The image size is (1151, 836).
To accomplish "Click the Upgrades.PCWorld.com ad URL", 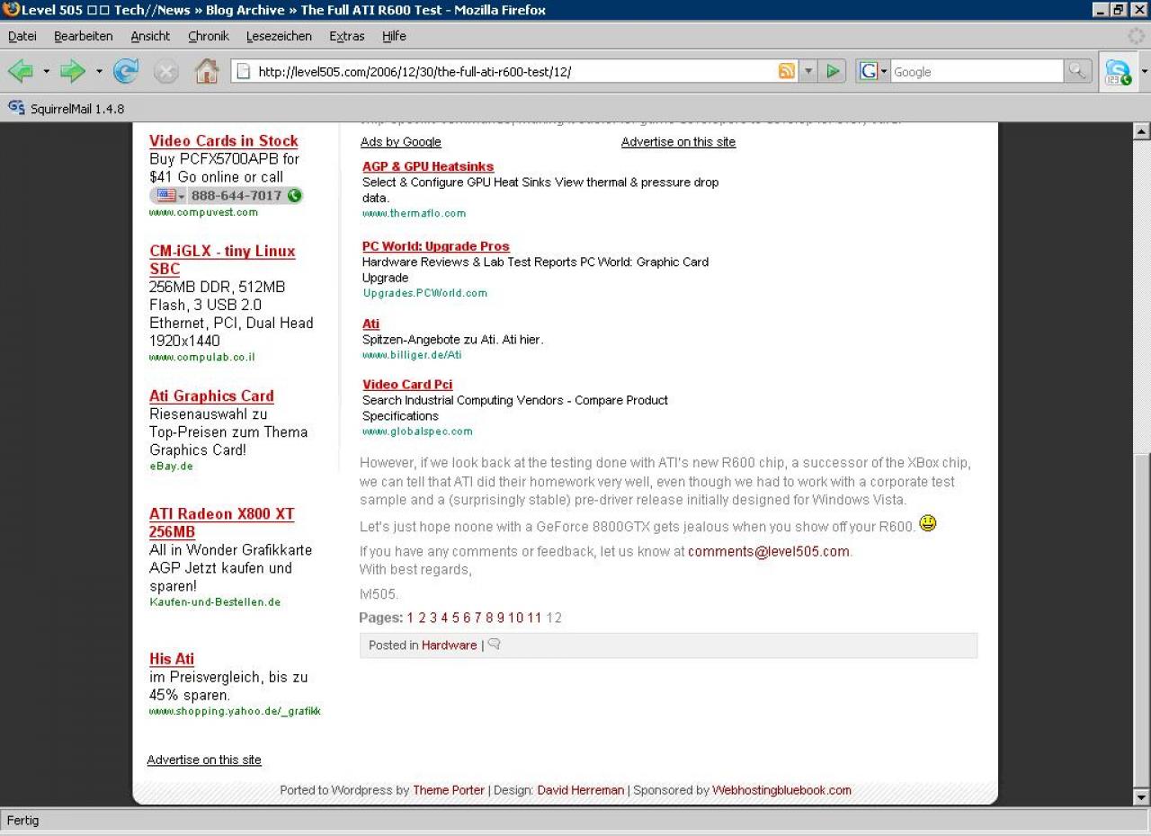I will (425, 293).
